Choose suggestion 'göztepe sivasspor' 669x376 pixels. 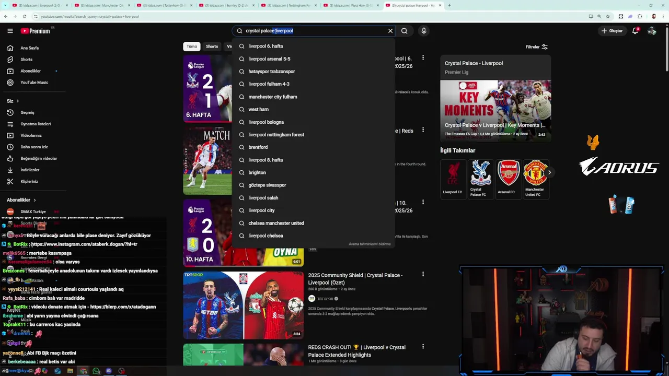click(x=313, y=185)
